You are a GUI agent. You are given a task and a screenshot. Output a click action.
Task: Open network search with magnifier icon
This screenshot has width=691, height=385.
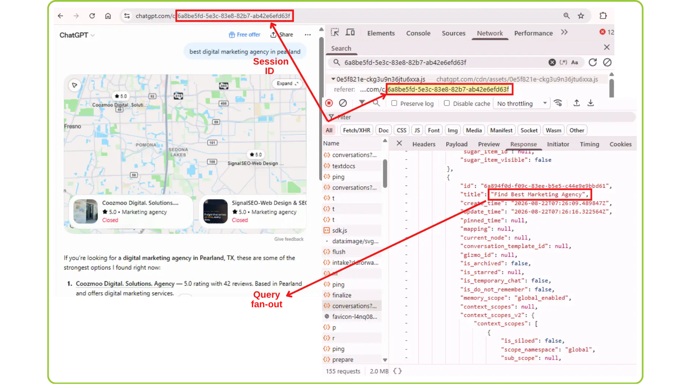(376, 103)
